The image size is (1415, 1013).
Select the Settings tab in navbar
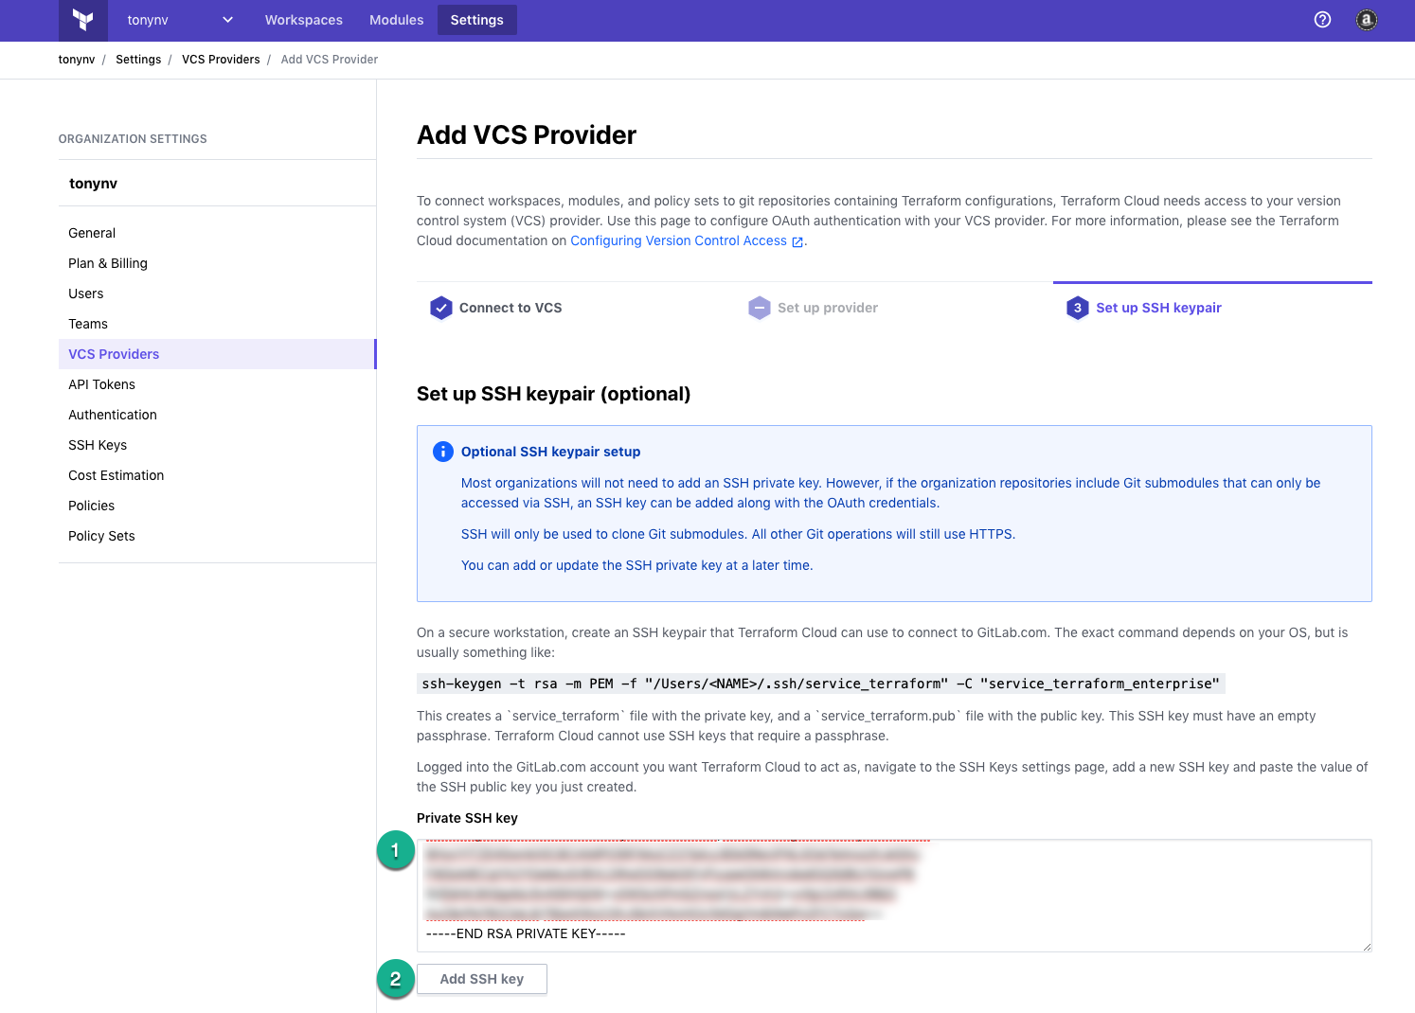(477, 20)
